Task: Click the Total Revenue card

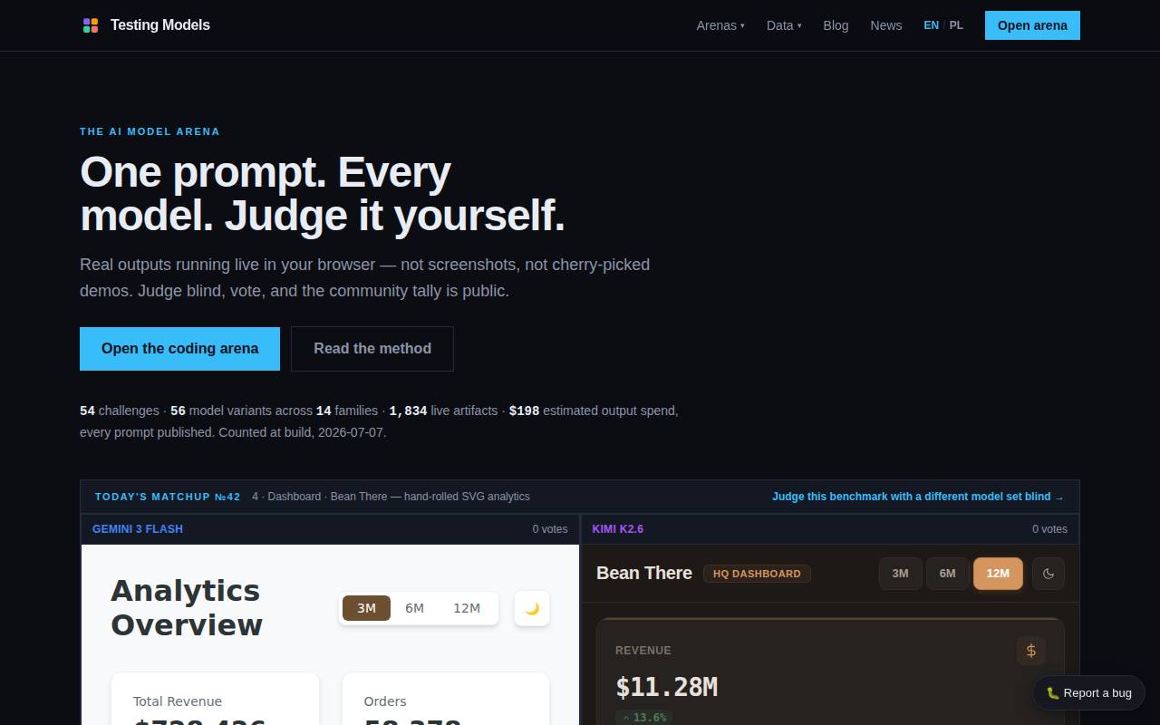Action: [215, 699]
